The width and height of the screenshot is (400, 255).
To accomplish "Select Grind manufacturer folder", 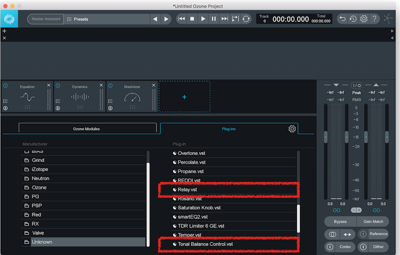I will (x=83, y=160).
